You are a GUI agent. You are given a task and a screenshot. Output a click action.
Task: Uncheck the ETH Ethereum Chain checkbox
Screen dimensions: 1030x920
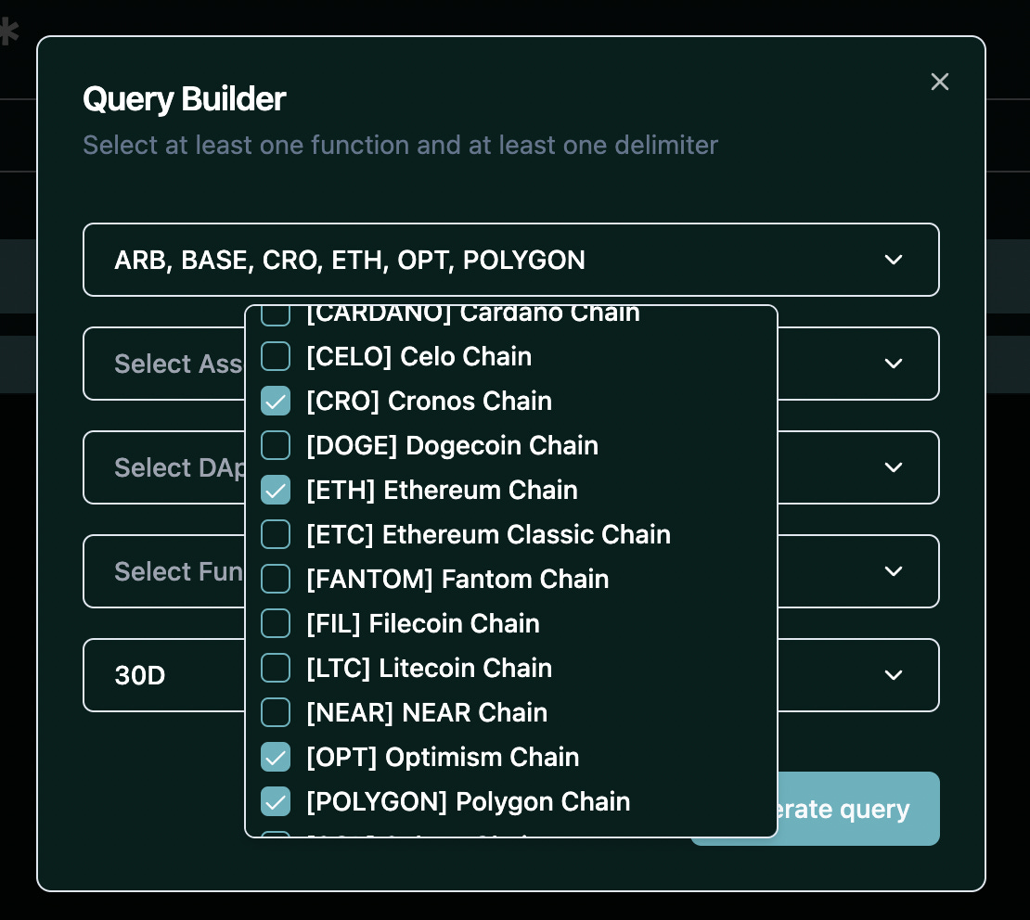[x=276, y=490]
